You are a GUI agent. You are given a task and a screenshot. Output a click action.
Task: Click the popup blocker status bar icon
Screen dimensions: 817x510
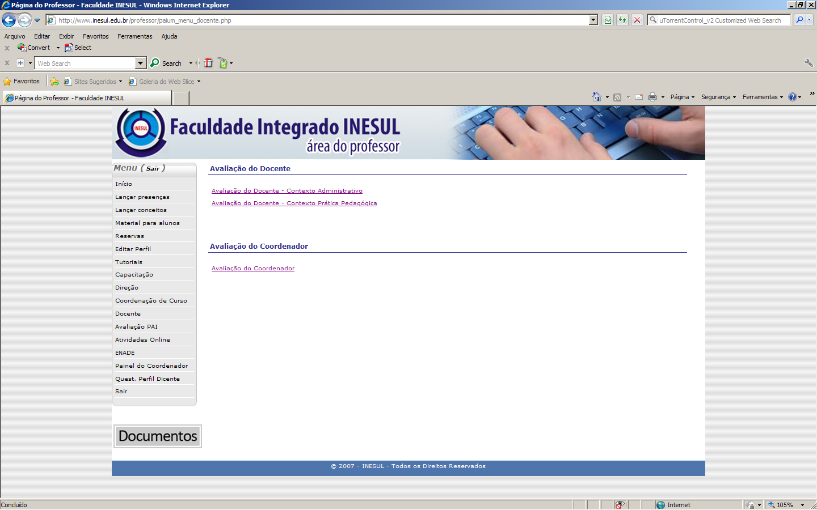coord(620,505)
